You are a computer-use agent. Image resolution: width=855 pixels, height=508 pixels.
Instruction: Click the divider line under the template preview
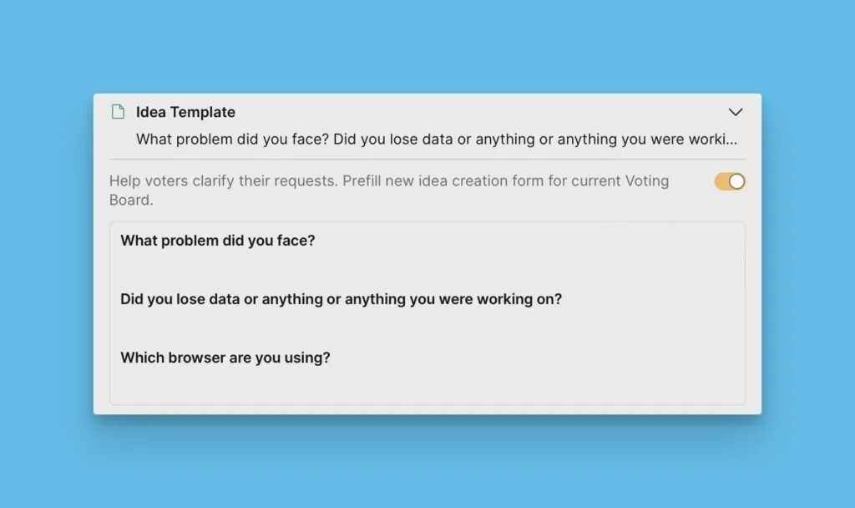pos(427,159)
